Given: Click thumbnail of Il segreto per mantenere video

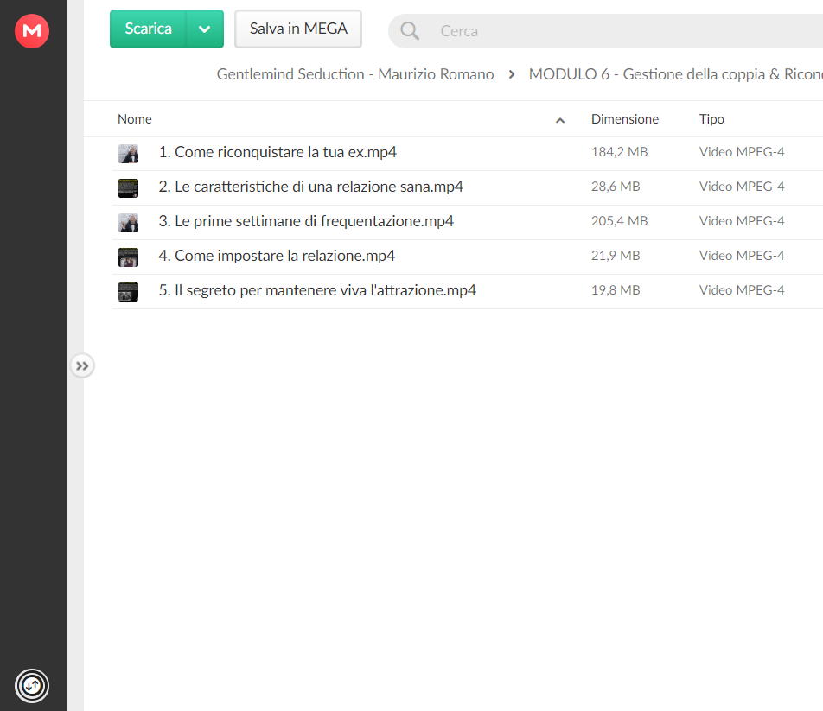Looking at the screenshot, I should 128,292.
